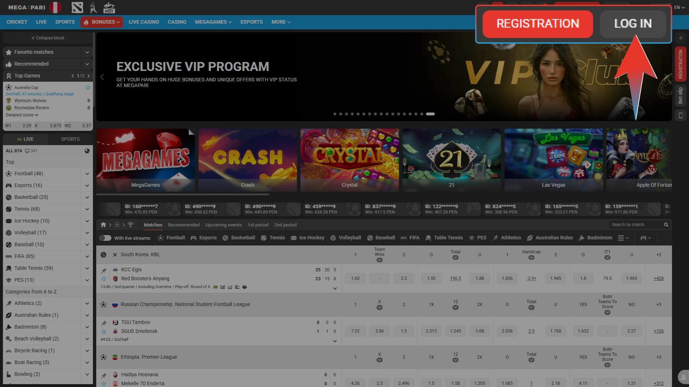Click Collapse block in the sidebar
Screen dimensions: 689x387
coord(48,38)
